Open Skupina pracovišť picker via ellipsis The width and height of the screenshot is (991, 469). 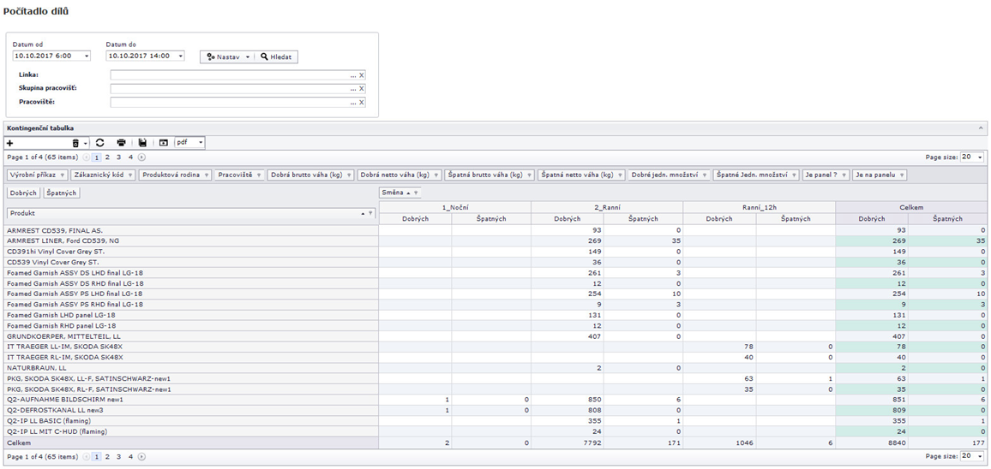point(352,89)
